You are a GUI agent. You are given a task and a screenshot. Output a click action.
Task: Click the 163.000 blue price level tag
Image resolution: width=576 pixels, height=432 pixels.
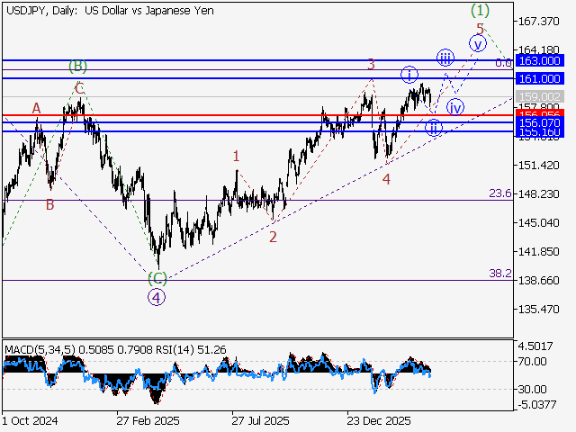[540, 60]
